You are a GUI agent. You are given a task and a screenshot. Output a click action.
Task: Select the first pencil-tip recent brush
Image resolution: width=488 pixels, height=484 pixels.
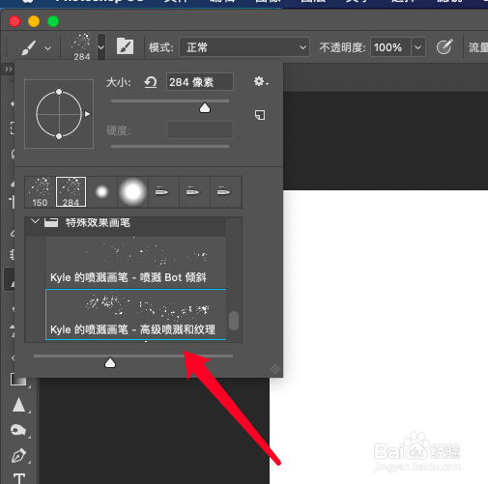pyautogui.click(x=163, y=192)
